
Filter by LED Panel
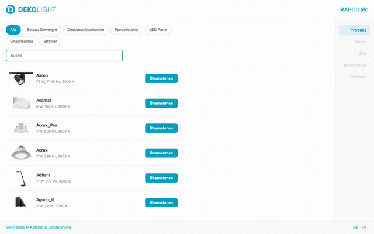point(158,30)
